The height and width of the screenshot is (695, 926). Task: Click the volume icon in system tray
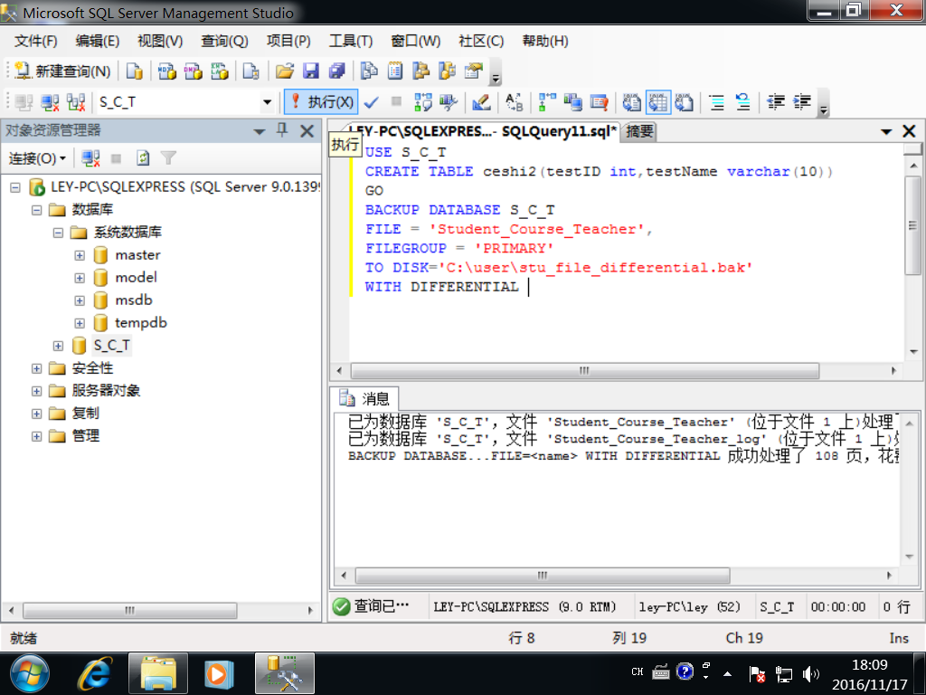tap(811, 673)
